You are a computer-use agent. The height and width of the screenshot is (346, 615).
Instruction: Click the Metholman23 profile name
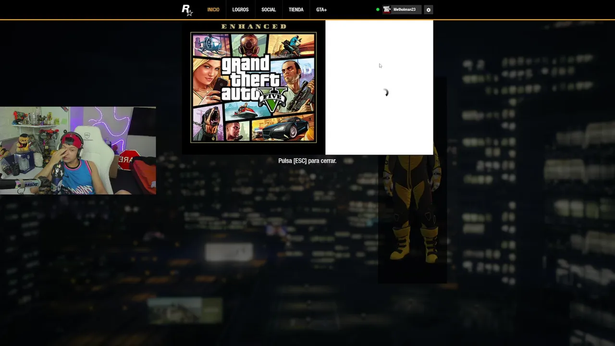click(x=405, y=10)
